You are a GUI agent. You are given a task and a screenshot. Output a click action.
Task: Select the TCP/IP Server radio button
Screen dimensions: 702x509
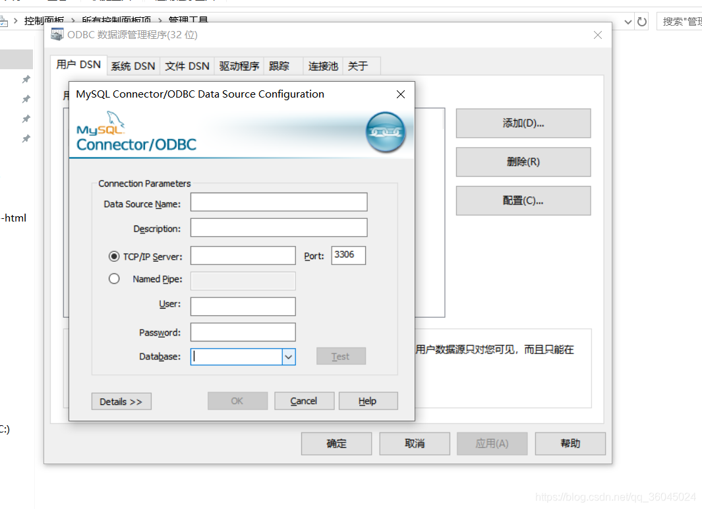[x=114, y=256]
